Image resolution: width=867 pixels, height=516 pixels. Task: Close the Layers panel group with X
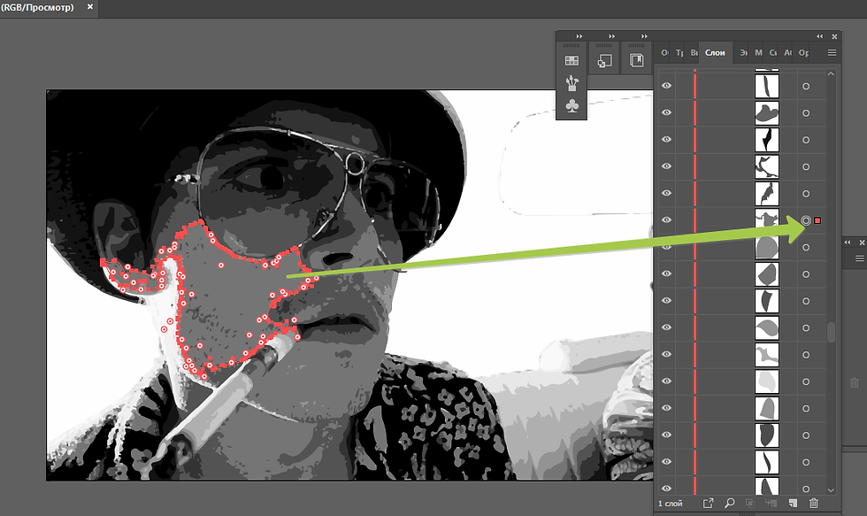tap(835, 36)
